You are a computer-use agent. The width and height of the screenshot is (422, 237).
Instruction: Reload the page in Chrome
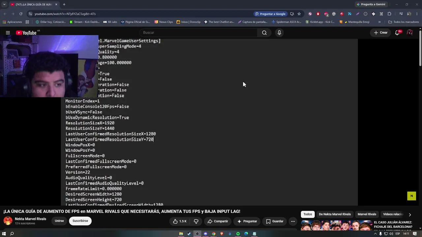click(x=21, y=14)
